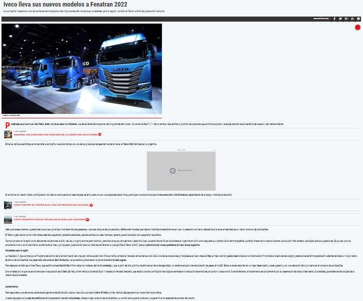Open thumbnail beside Iveco bus GNC article
Image resolution: width=363 pixels, height=301 pixels.
click(x=8, y=205)
